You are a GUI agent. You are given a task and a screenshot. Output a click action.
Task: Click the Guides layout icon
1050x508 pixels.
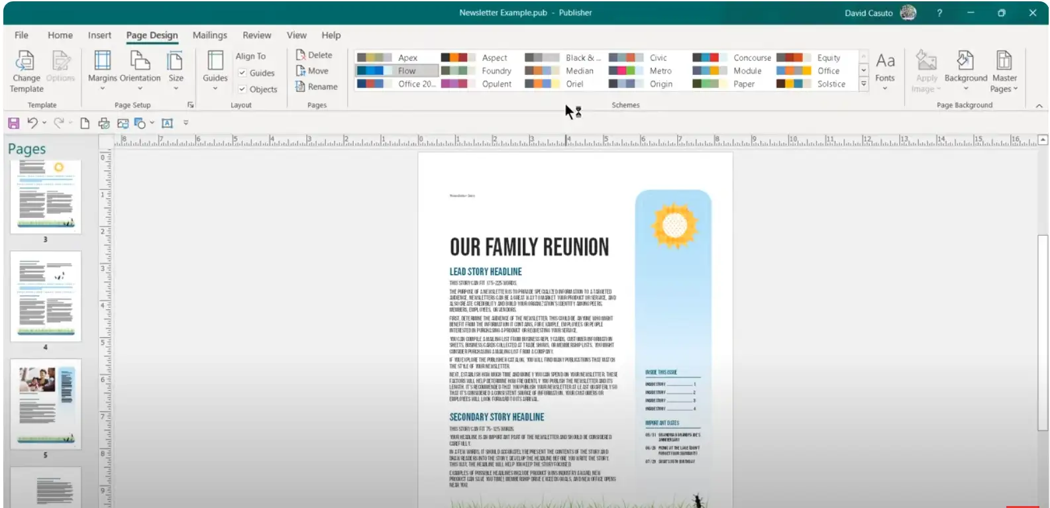pos(215,62)
